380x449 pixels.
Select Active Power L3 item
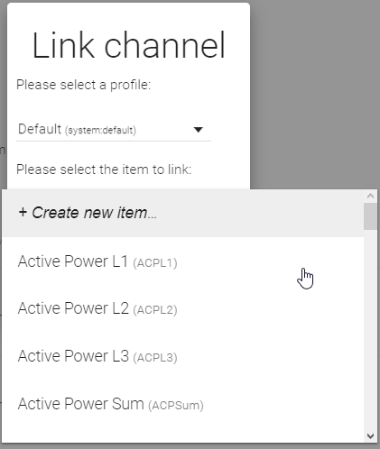click(x=183, y=356)
